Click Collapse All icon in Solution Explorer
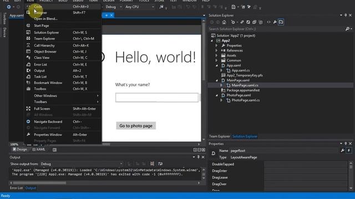The height and width of the screenshot is (199, 355). (x=254, y=22)
